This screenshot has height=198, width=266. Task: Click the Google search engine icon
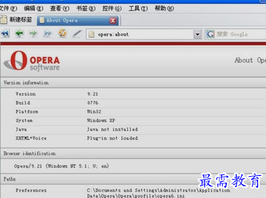210,34
